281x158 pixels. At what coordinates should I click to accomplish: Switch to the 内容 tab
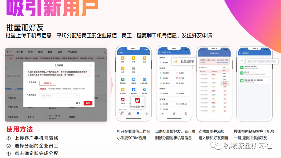(31, 52)
